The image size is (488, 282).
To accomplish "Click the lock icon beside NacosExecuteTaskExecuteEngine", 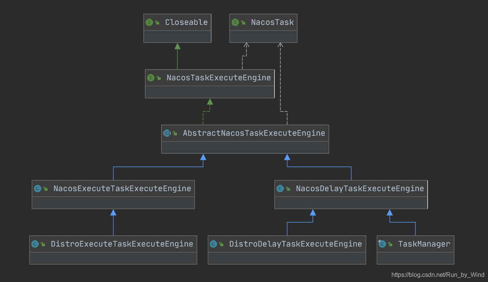I will pos(46,189).
